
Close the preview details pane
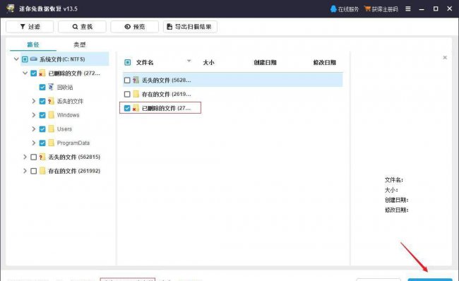pos(445,58)
